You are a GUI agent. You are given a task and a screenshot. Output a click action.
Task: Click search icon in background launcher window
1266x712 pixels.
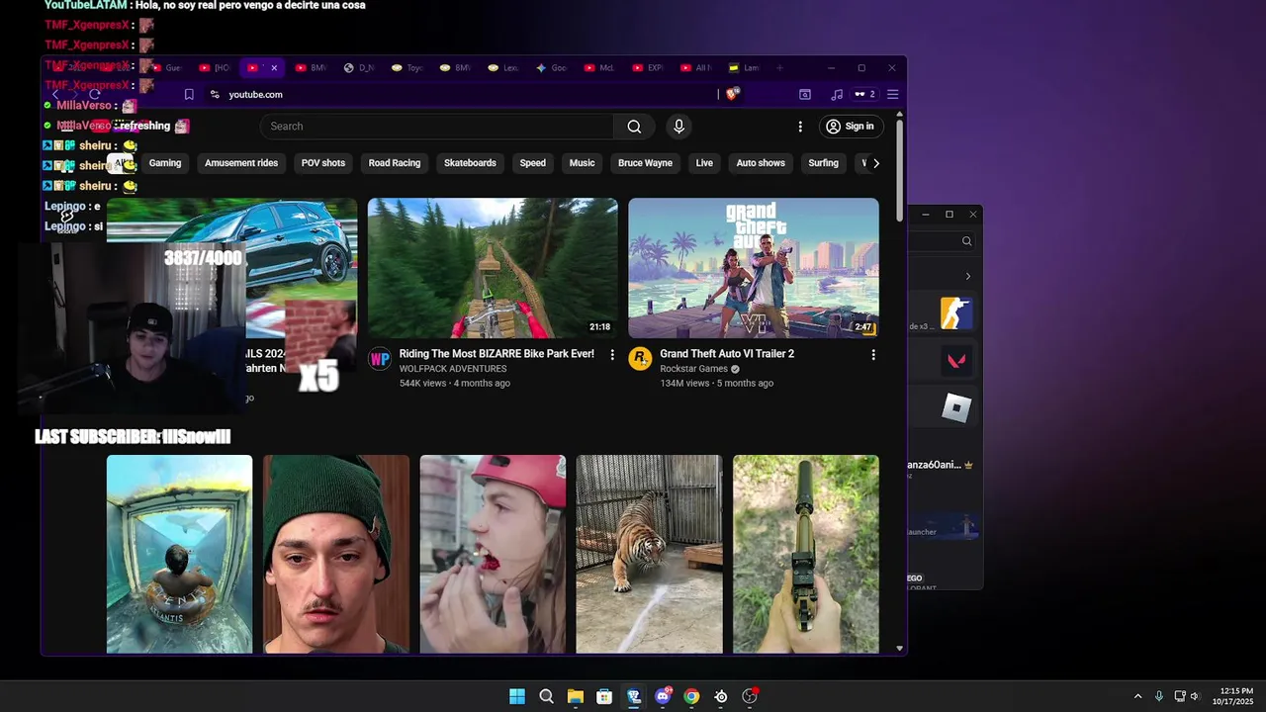pos(966,241)
